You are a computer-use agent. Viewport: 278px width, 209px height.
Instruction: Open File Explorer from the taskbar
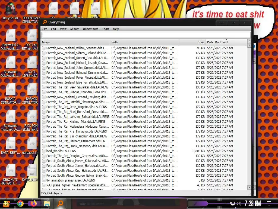click(x=47, y=204)
